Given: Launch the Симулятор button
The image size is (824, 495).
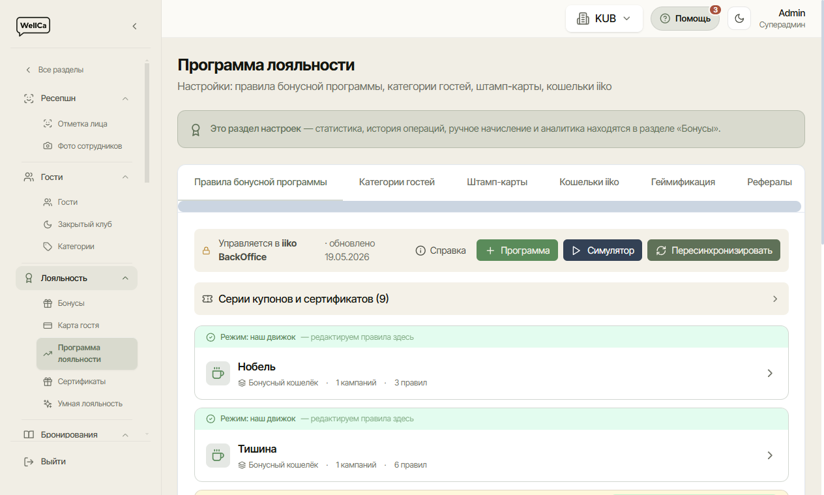Looking at the screenshot, I should click(603, 250).
